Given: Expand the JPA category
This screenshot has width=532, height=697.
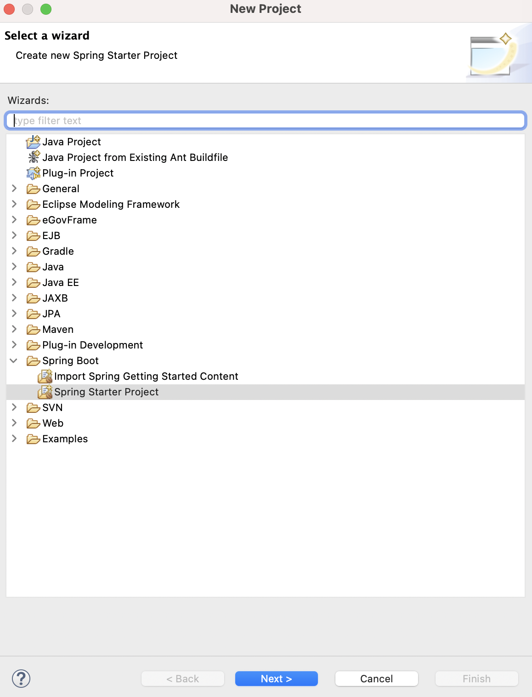Looking at the screenshot, I should (14, 314).
